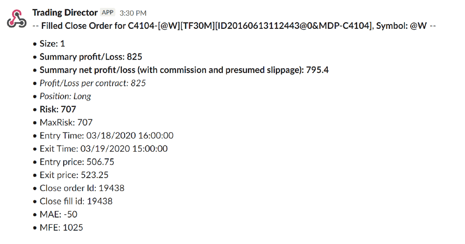Screen dimensions: 465x244
Task: Click the Exit price: 523.25 line
Action: (74, 175)
